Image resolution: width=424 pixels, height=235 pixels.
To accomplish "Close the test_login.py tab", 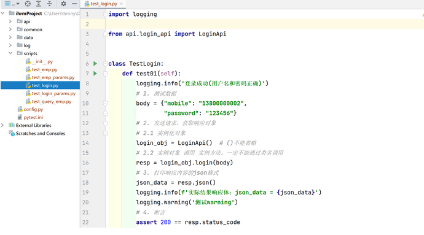I will click(x=121, y=4).
